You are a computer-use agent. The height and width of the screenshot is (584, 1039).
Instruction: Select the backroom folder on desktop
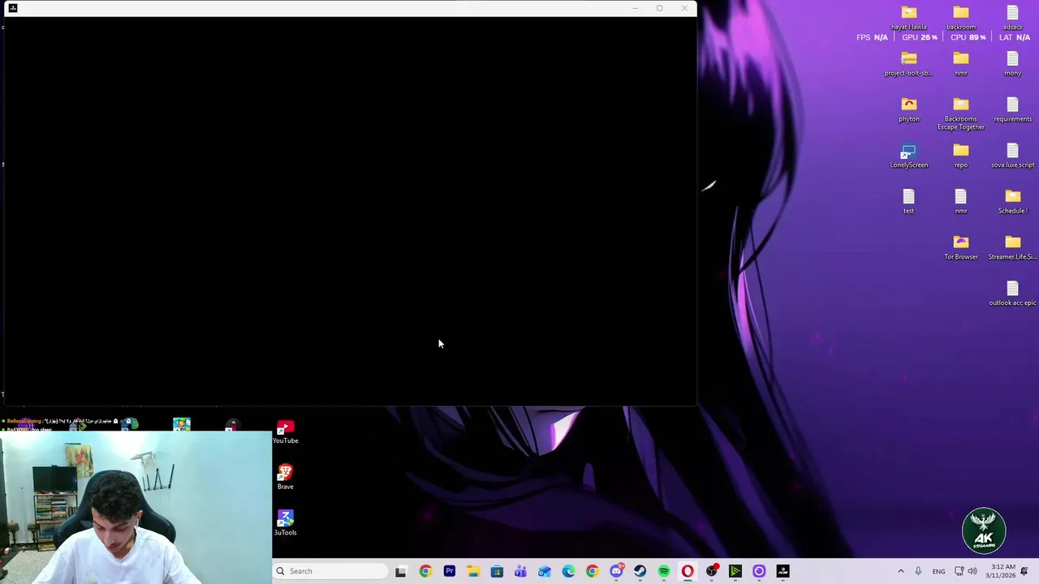(x=961, y=19)
